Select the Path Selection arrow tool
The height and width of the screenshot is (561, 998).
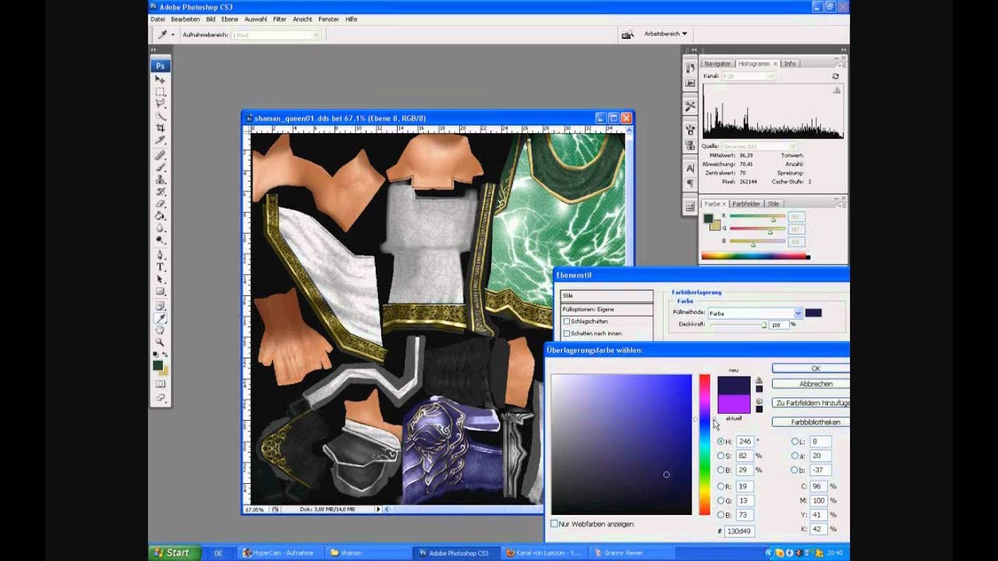pyautogui.click(x=161, y=279)
